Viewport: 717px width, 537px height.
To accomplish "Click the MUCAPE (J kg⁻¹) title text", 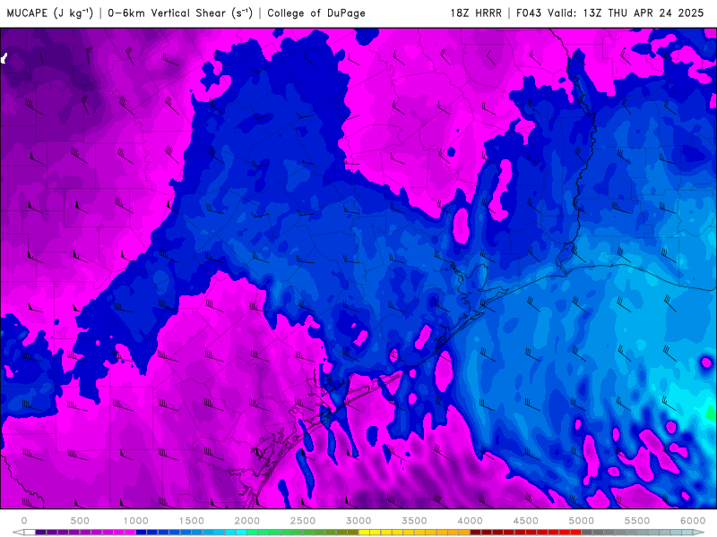I will 50,13.
